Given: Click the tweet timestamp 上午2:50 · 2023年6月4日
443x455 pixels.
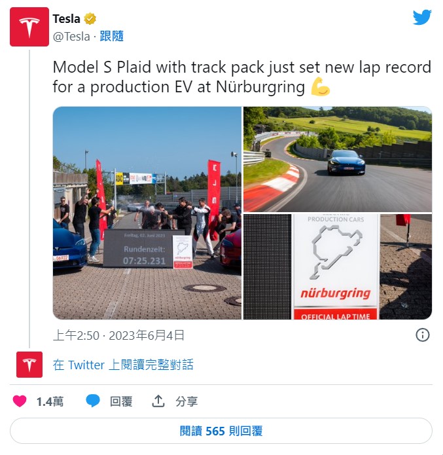Looking at the screenshot, I should (x=118, y=335).
